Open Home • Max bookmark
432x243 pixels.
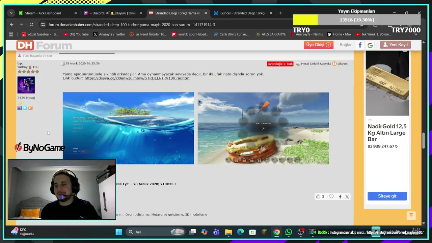339,34
